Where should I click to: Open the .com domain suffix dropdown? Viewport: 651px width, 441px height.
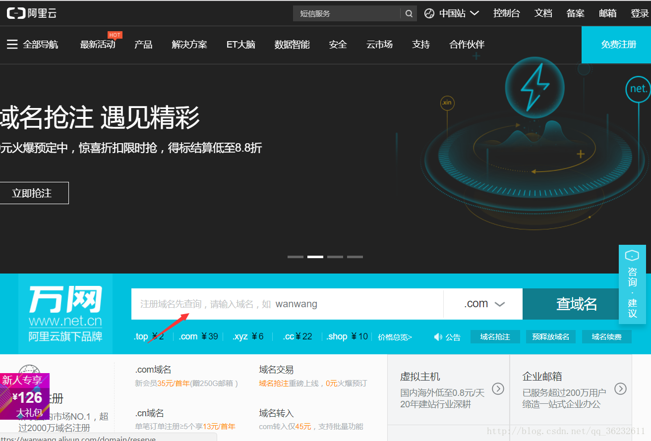[483, 304]
